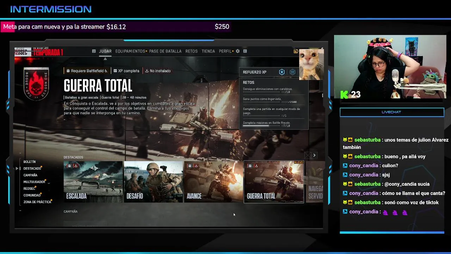The height and width of the screenshot is (254, 451).
Task: Click "Completa una partida en cualquier modo" challenge
Action: (x=271, y=111)
